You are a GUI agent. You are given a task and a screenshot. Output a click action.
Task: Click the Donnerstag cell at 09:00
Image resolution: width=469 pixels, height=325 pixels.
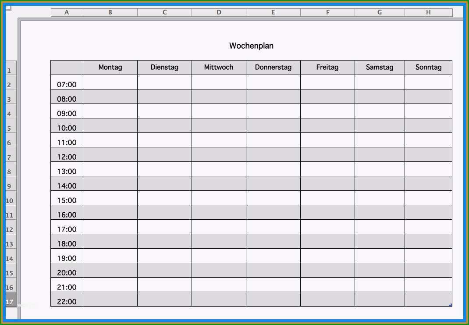pos(273,111)
